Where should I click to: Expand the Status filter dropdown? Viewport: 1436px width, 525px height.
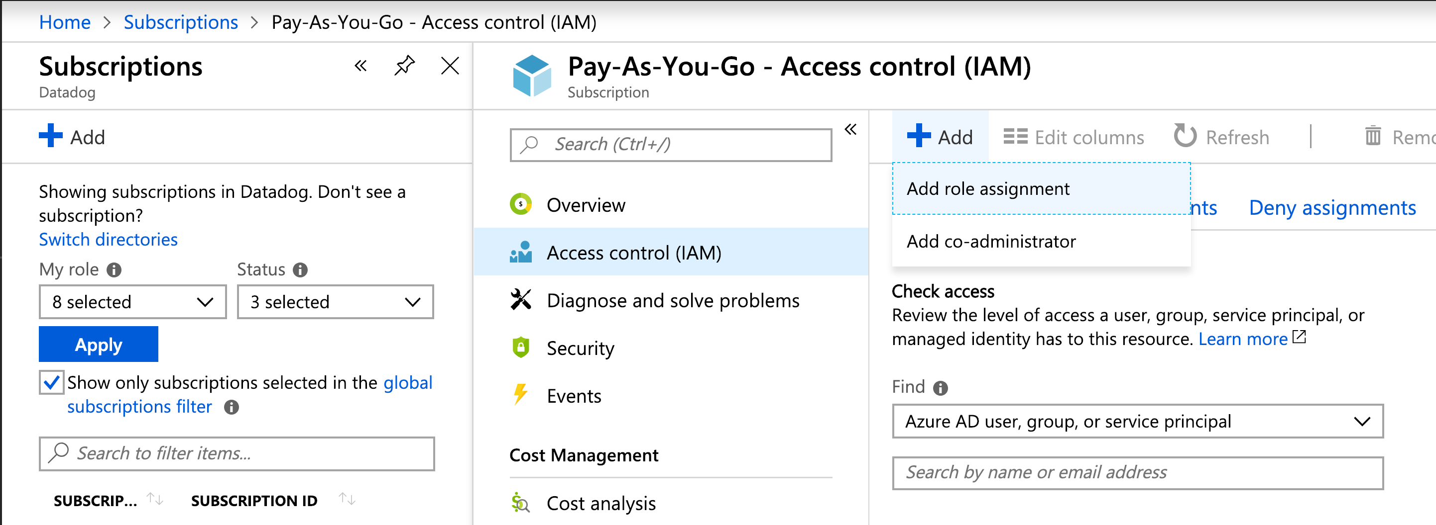[x=335, y=302]
